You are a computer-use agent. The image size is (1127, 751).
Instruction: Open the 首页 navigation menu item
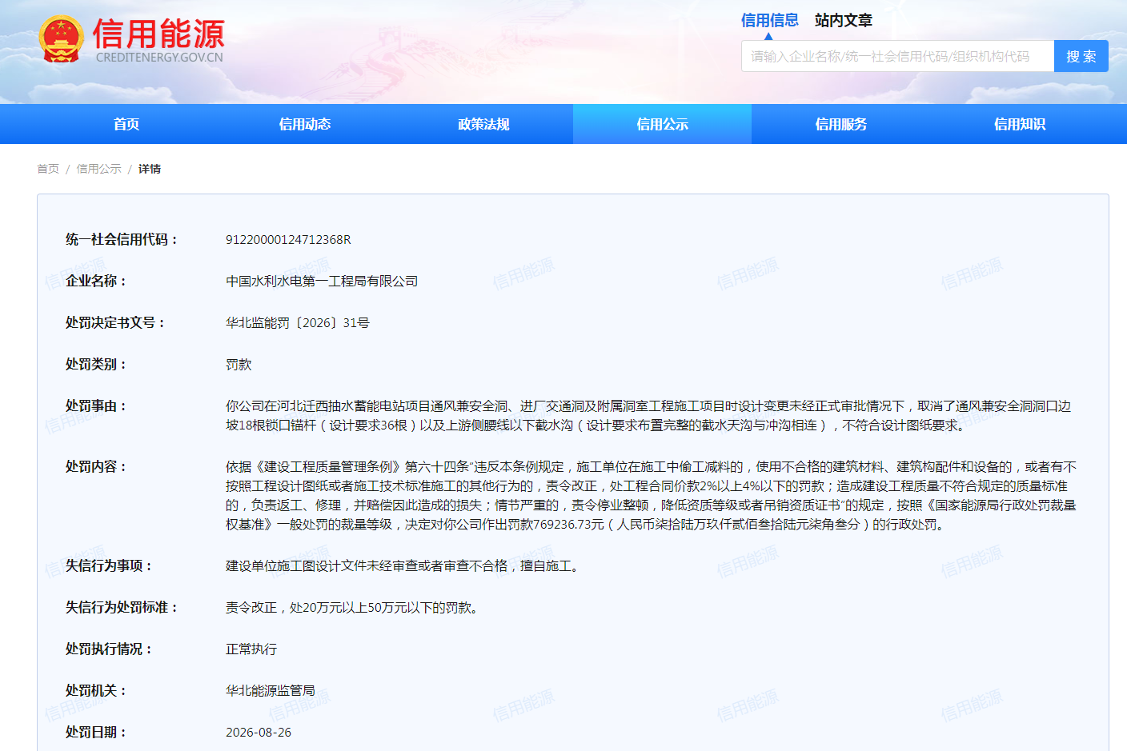126,124
